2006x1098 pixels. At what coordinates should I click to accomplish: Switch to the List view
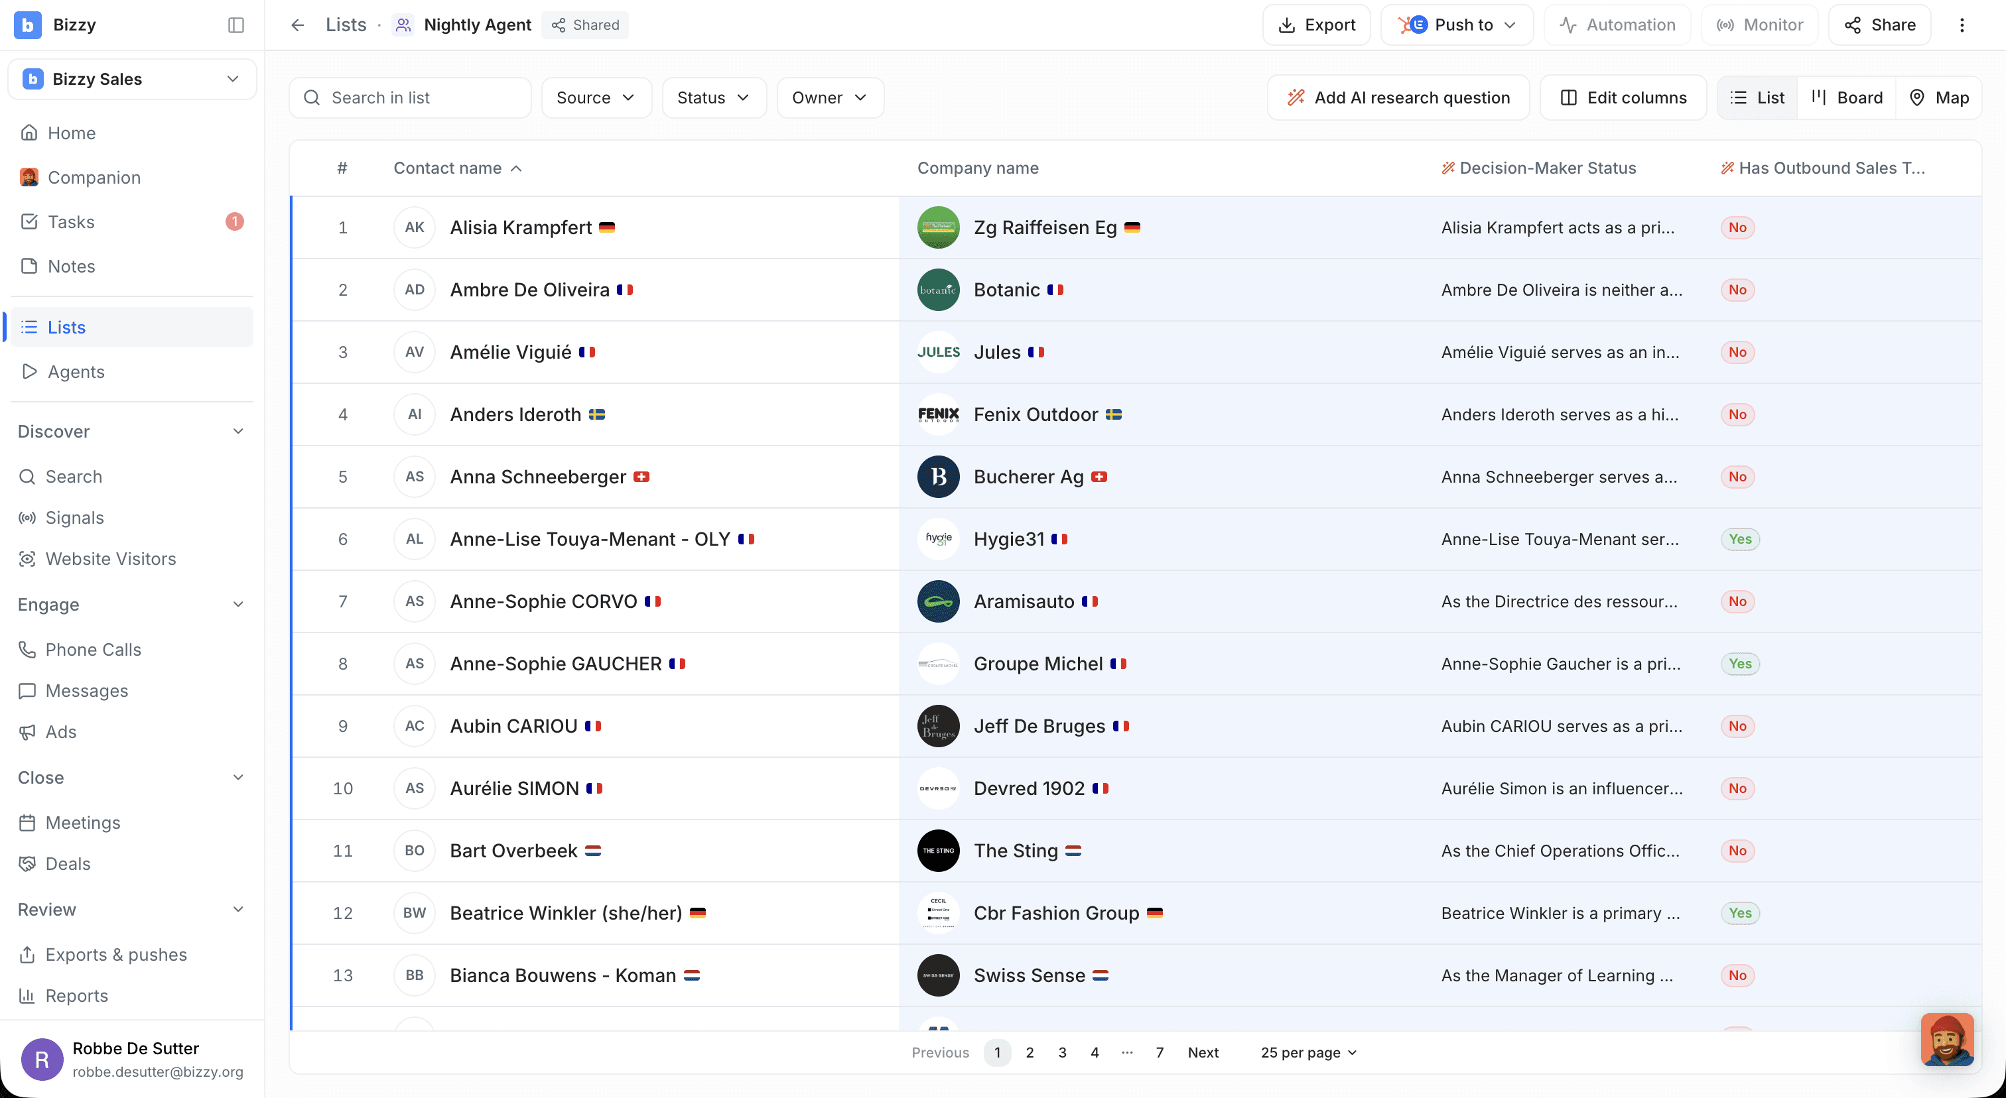point(1758,97)
